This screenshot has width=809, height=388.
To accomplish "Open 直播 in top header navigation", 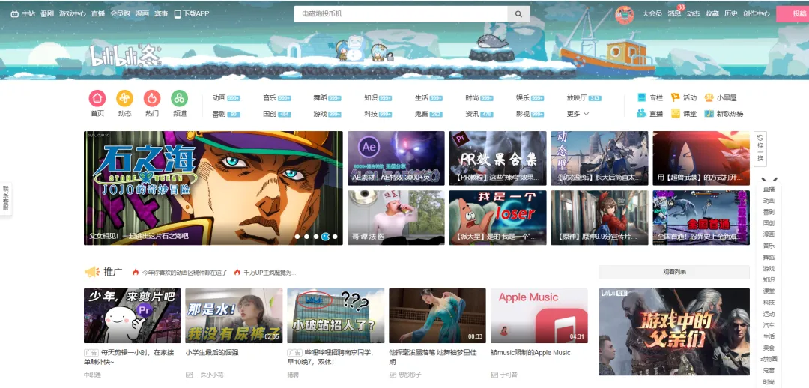I will 98,14.
